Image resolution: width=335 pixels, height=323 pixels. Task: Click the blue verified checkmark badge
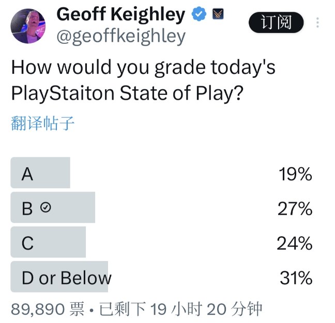199,14
